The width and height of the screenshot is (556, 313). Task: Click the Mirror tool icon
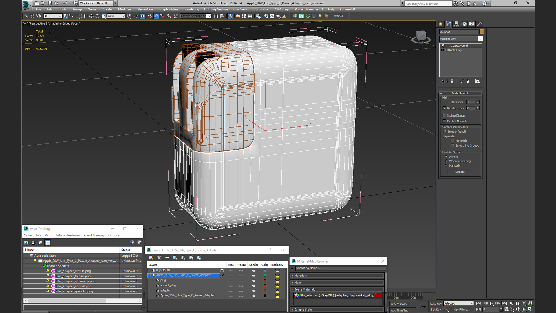coord(216,16)
